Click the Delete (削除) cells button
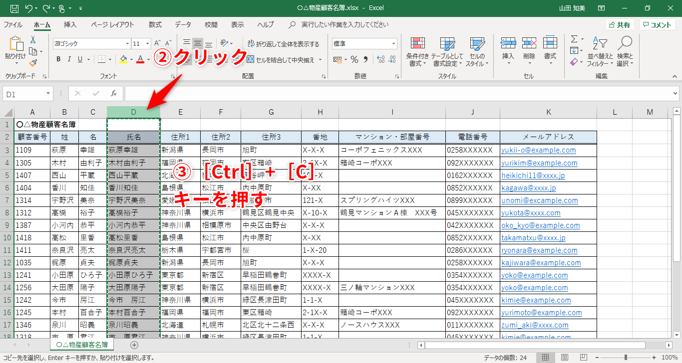 529,51
